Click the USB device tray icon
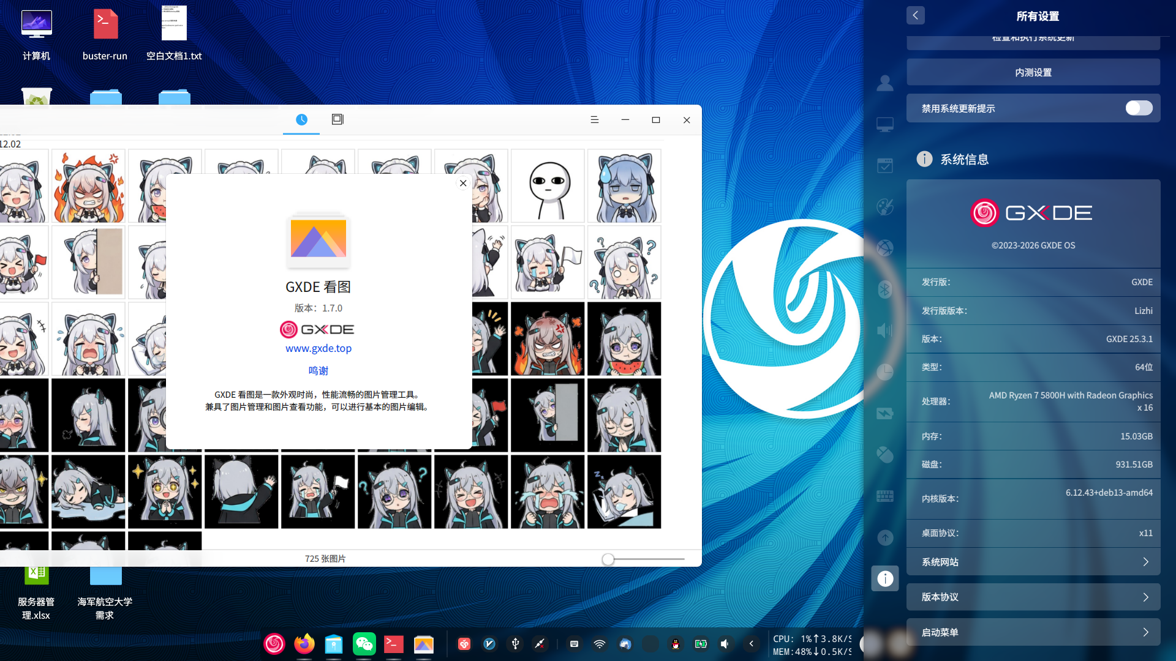Viewport: 1176px width, 661px height. (x=515, y=644)
